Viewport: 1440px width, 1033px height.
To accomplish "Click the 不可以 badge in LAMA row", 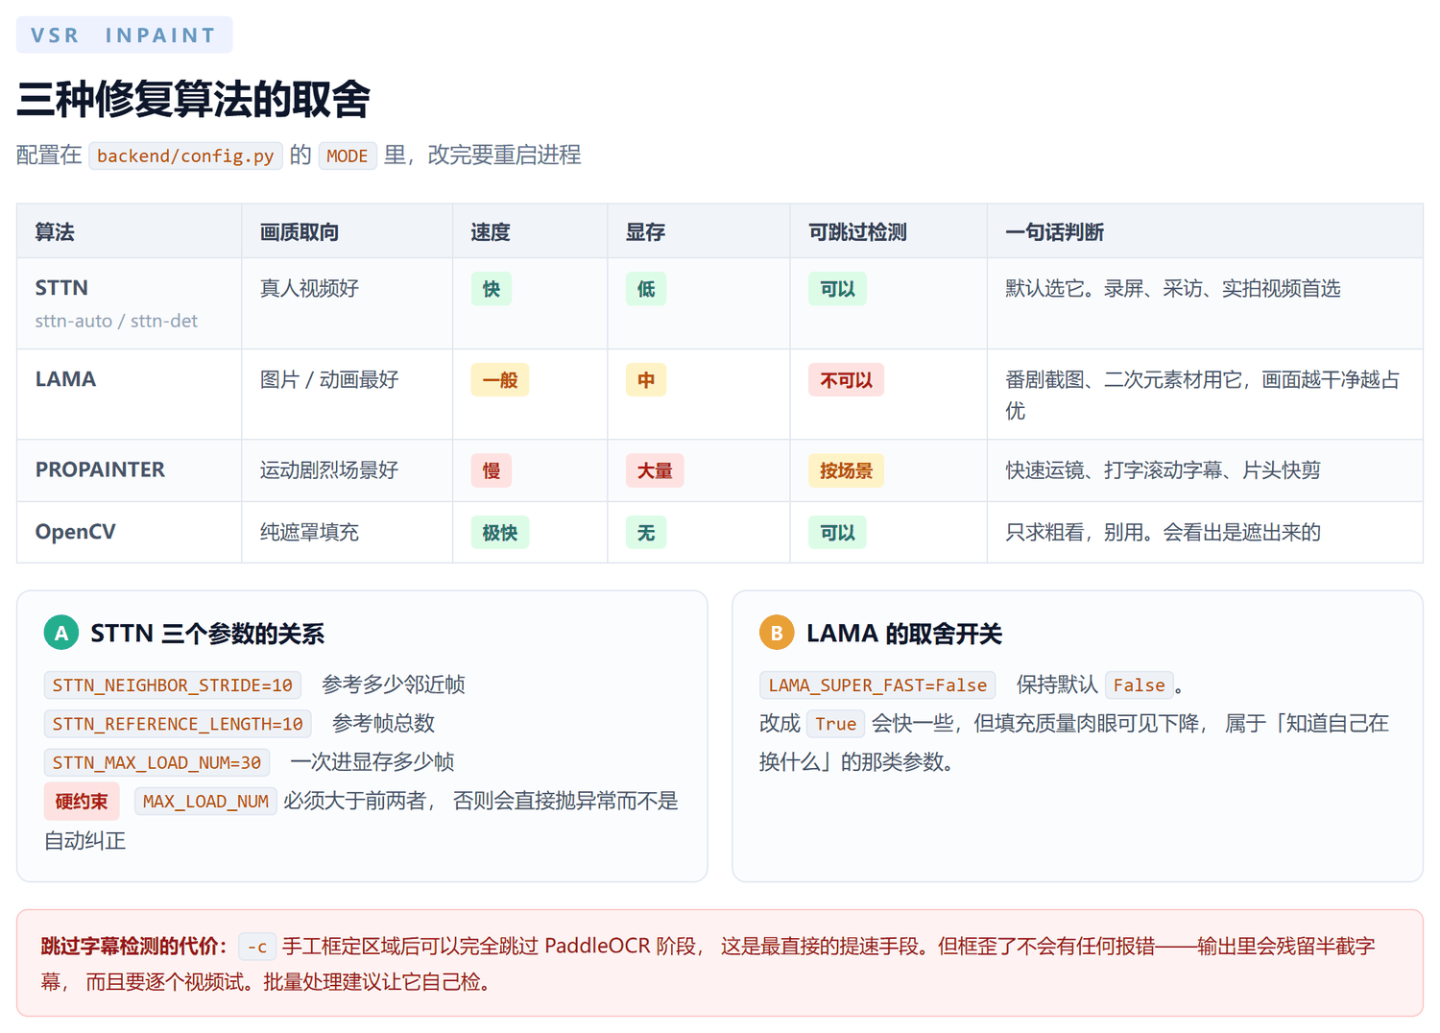I will click(x=846, y=380).
